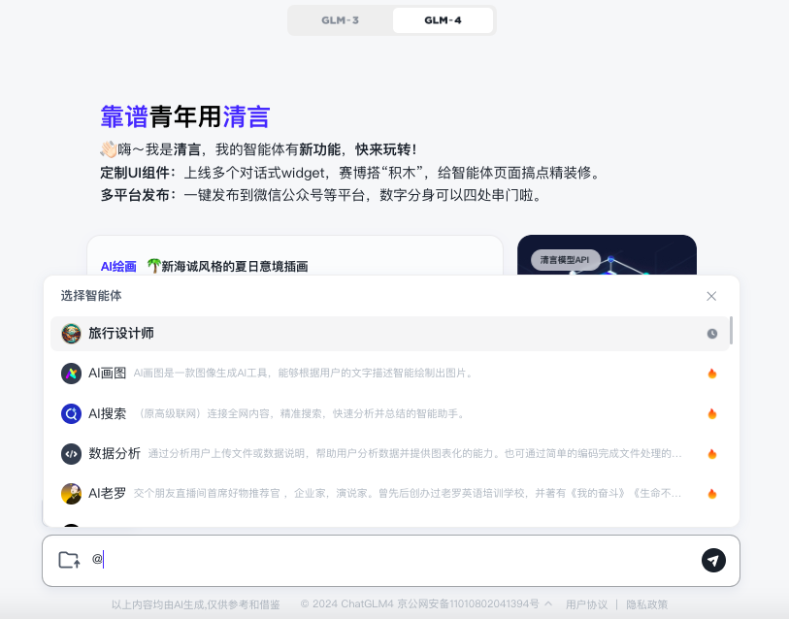Click the AI搜索 description text
The width and height of the screenshot is (789, 619).
click(x=300, y=413)
